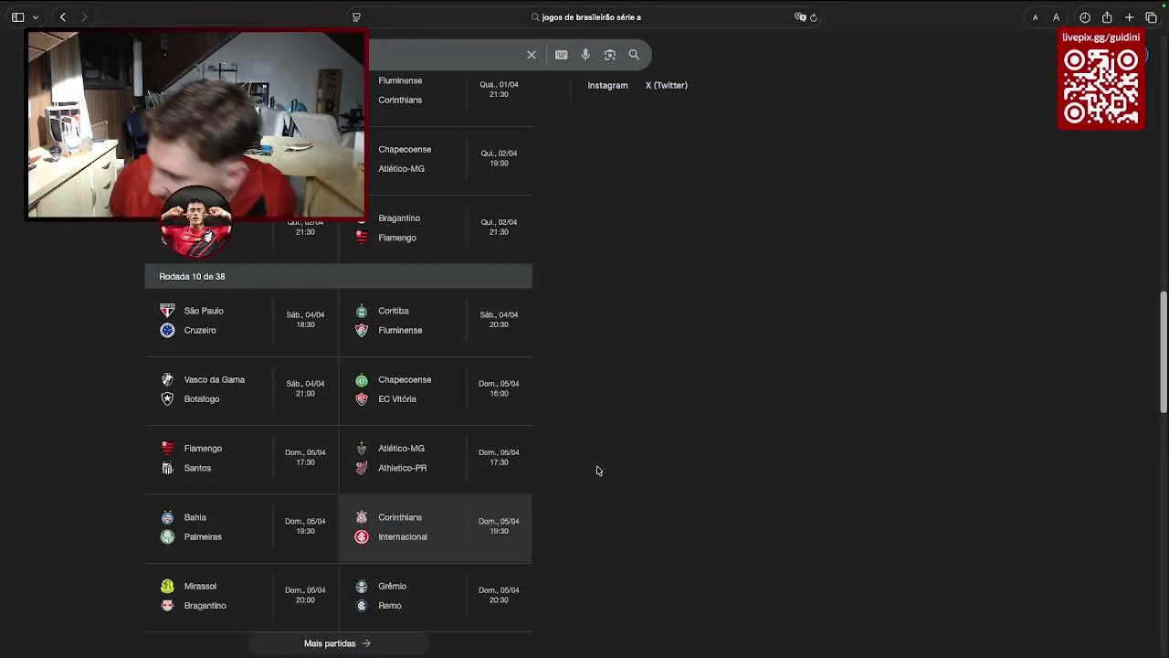Open the on-screen keyboard input tool

click(x=561, y=55)
